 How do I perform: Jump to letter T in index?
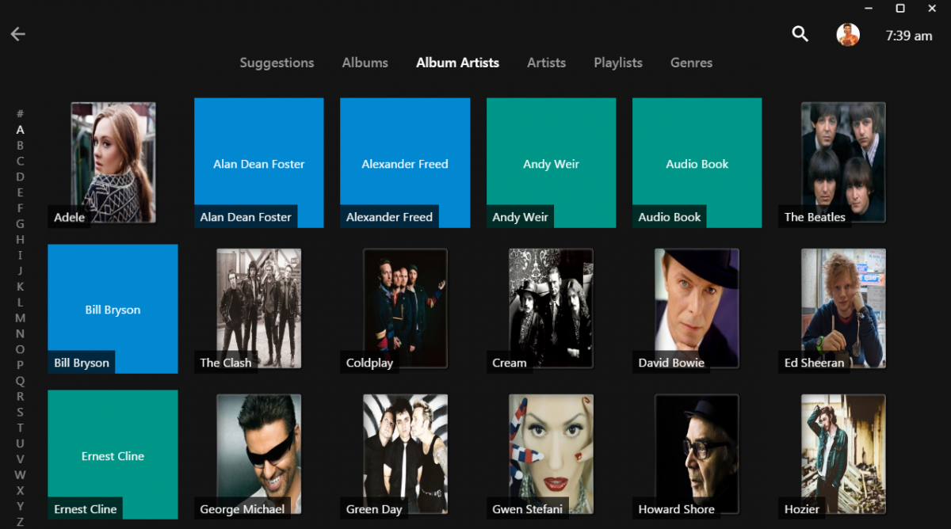point(21,428)
